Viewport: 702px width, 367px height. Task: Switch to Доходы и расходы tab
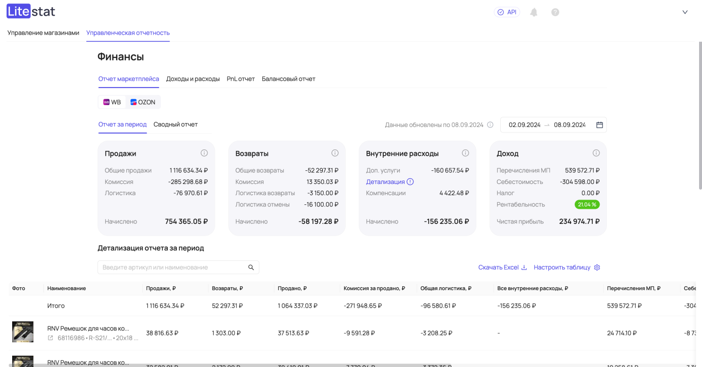pos(193,79)
